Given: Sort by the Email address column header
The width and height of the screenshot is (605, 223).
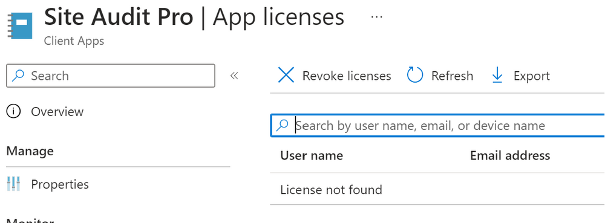Looking at the screenshot, I should click(x=510, y=155).
